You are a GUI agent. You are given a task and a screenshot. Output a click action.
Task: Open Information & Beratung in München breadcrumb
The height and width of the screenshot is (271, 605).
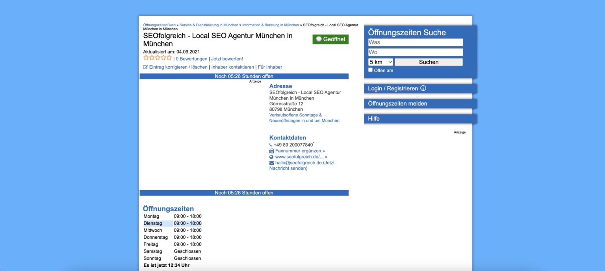(271, 25)
